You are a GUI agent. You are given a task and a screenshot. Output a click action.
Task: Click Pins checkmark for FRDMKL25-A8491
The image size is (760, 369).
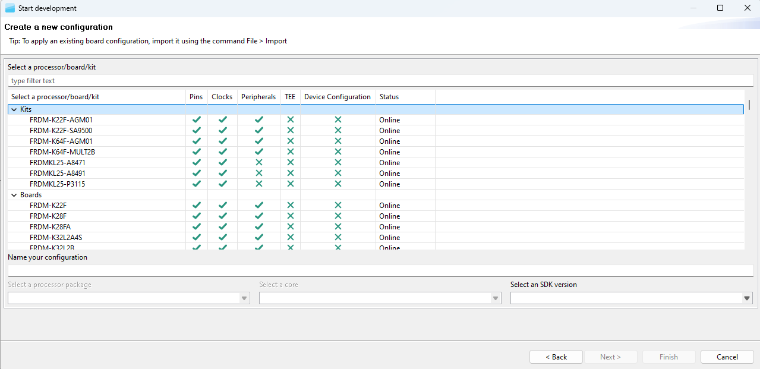pyautogui.click(x=197, y=173)
